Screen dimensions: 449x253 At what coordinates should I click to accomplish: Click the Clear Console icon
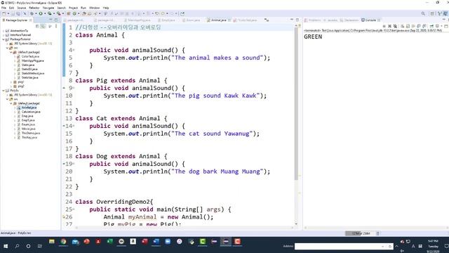(x=402, y=26)
